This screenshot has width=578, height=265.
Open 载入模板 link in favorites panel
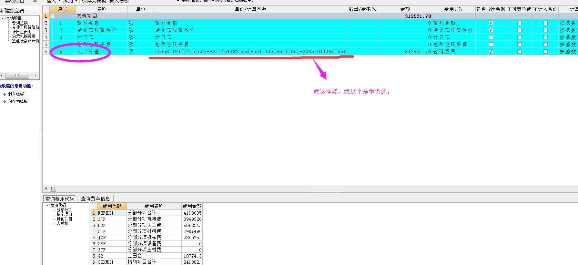(16, 94)
